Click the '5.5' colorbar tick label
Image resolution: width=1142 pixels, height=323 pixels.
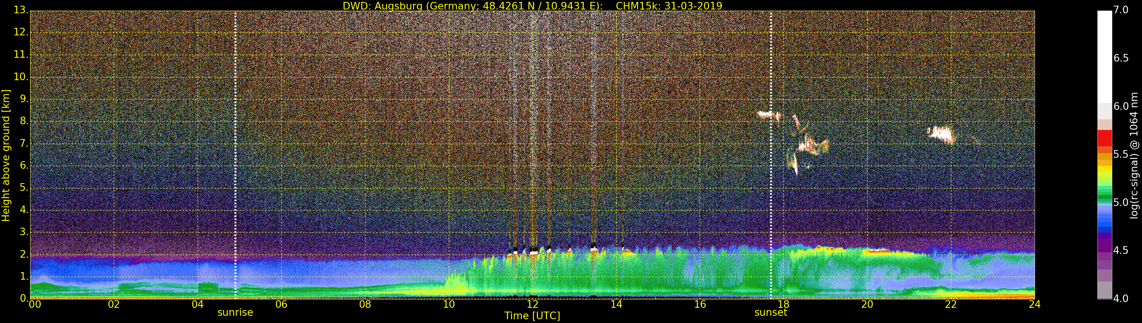coord(1121,154)
